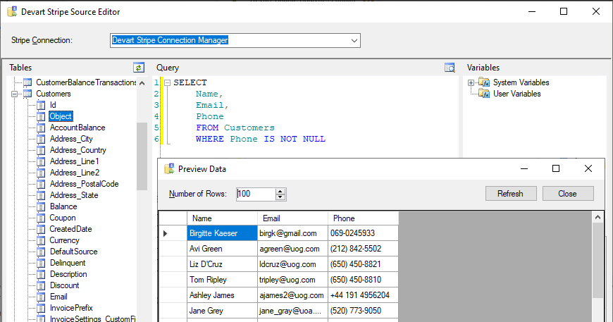Sort by Email column header
This screenshot has height=322, width=613.
(292, 218)
